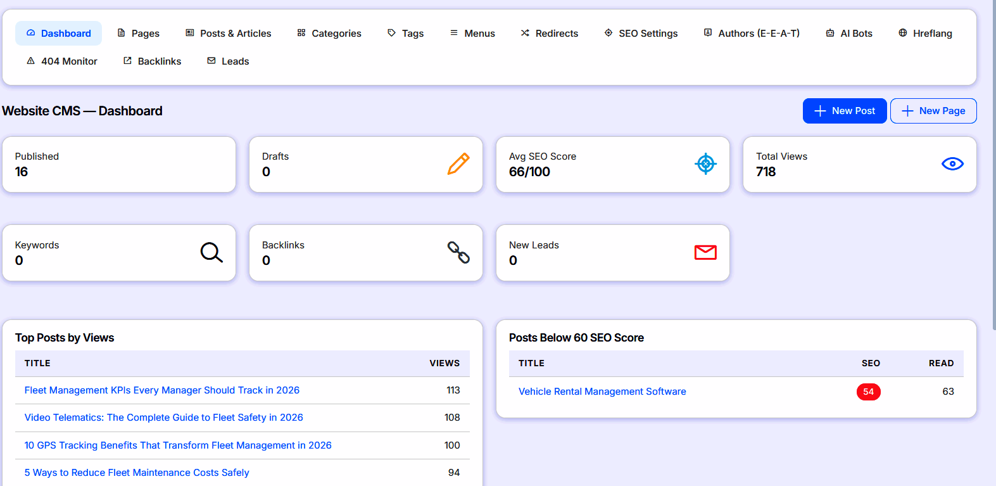Open the Authors (E-E-A-T) tab

tap(752, 33)
